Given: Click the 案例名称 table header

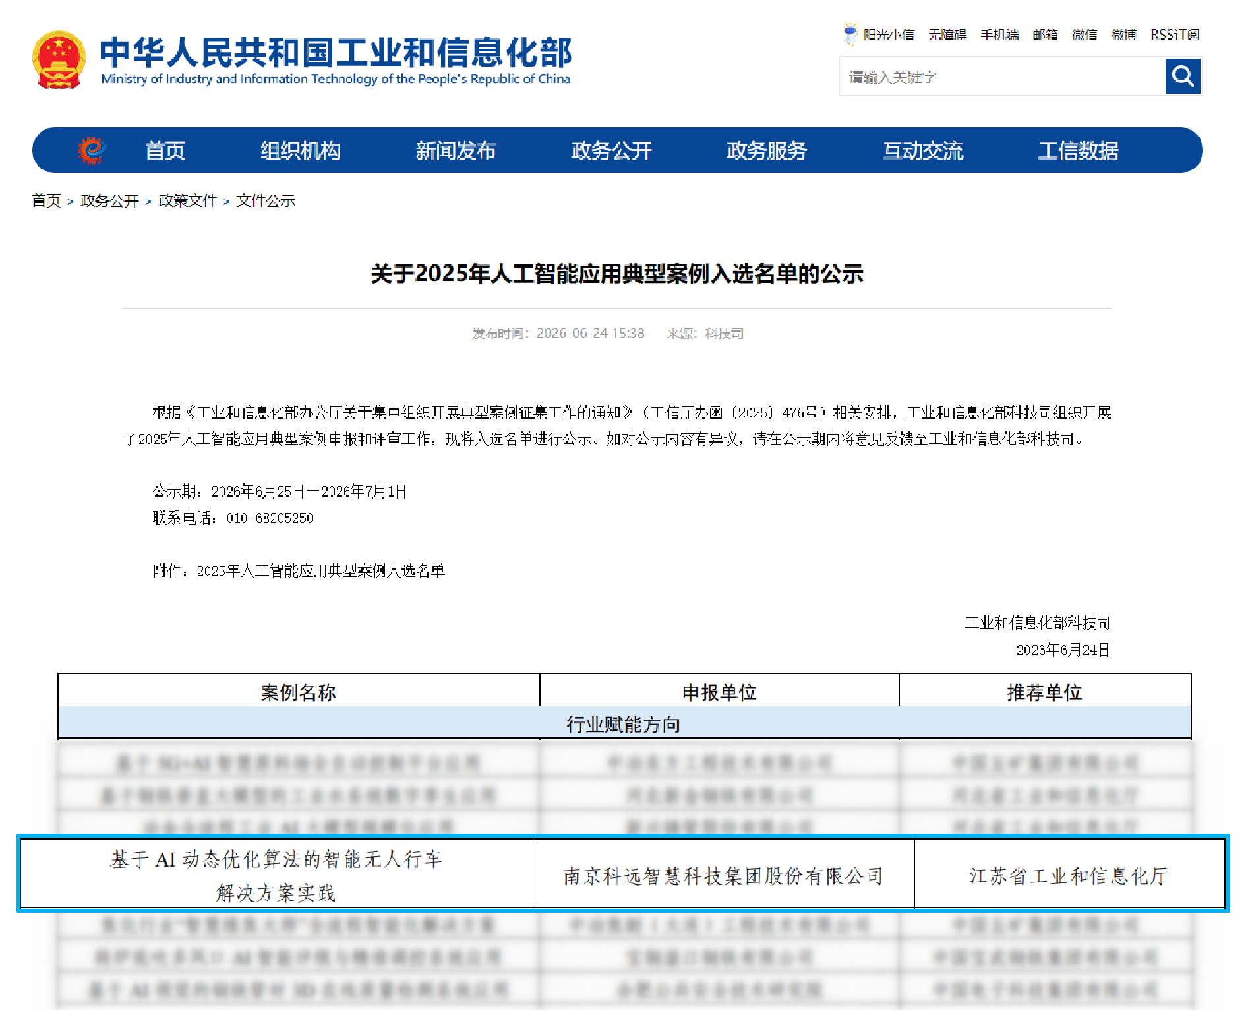Looking at the screenshot, I should point(299,692).
